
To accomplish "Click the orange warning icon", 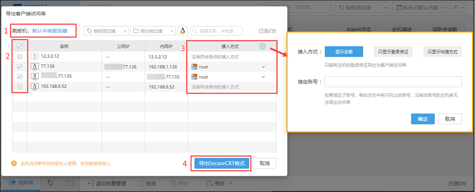I will (x=14, y=163).
